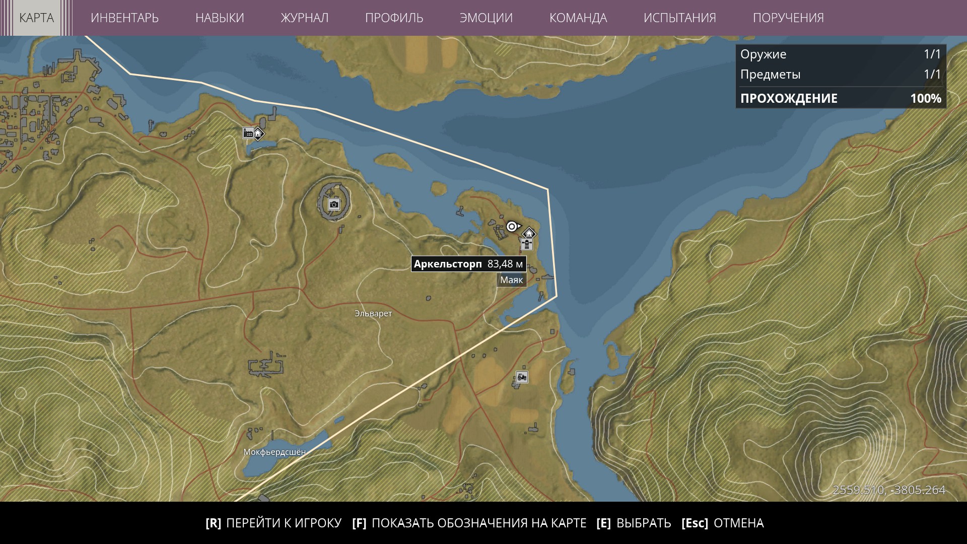The image size is (967, 544).
Task: Click the ПРОХОЖДЕНИЕ 100% row
Action: click(x=841, y=98)
